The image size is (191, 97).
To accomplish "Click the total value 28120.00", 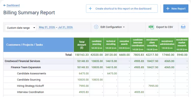I will click(111, 55).
